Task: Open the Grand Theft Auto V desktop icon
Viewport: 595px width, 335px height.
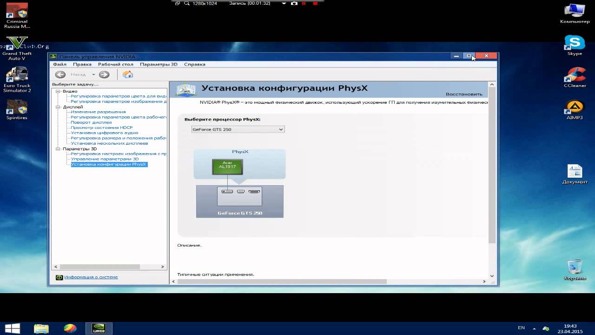Action: coord(17,48)
